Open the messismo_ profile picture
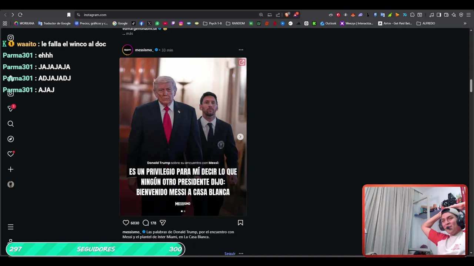This screenshot has width=474, height=266. tap(127, 50)
